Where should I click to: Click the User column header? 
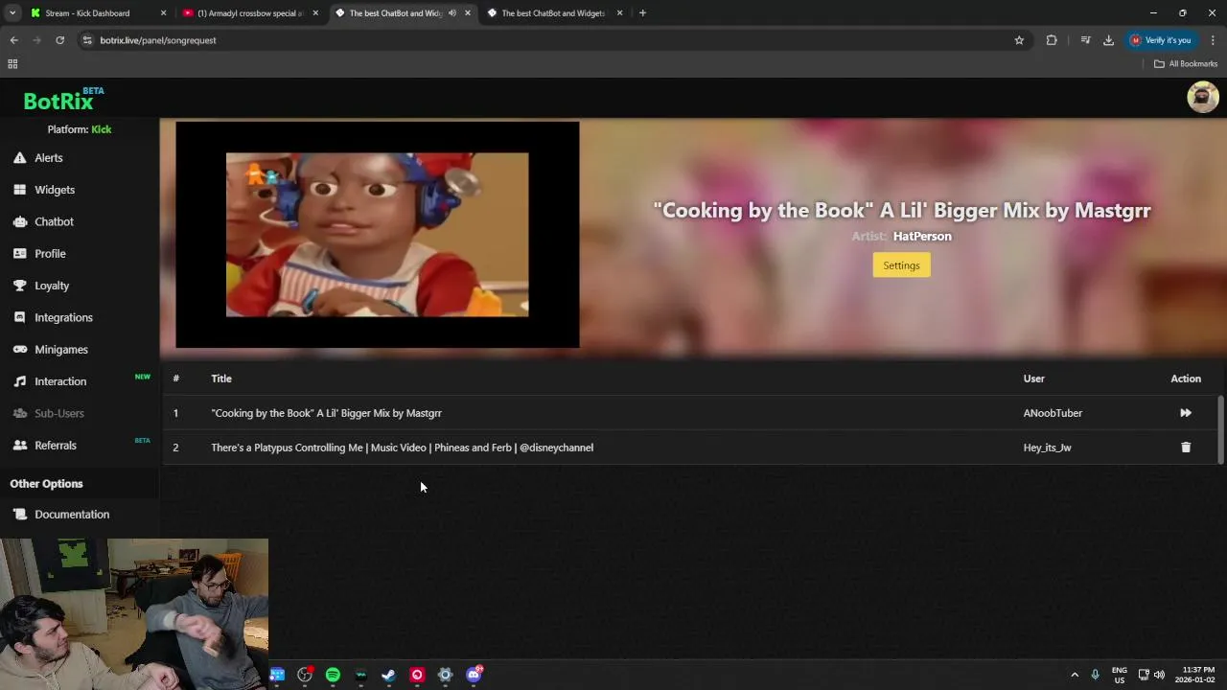pos(1033,379)
